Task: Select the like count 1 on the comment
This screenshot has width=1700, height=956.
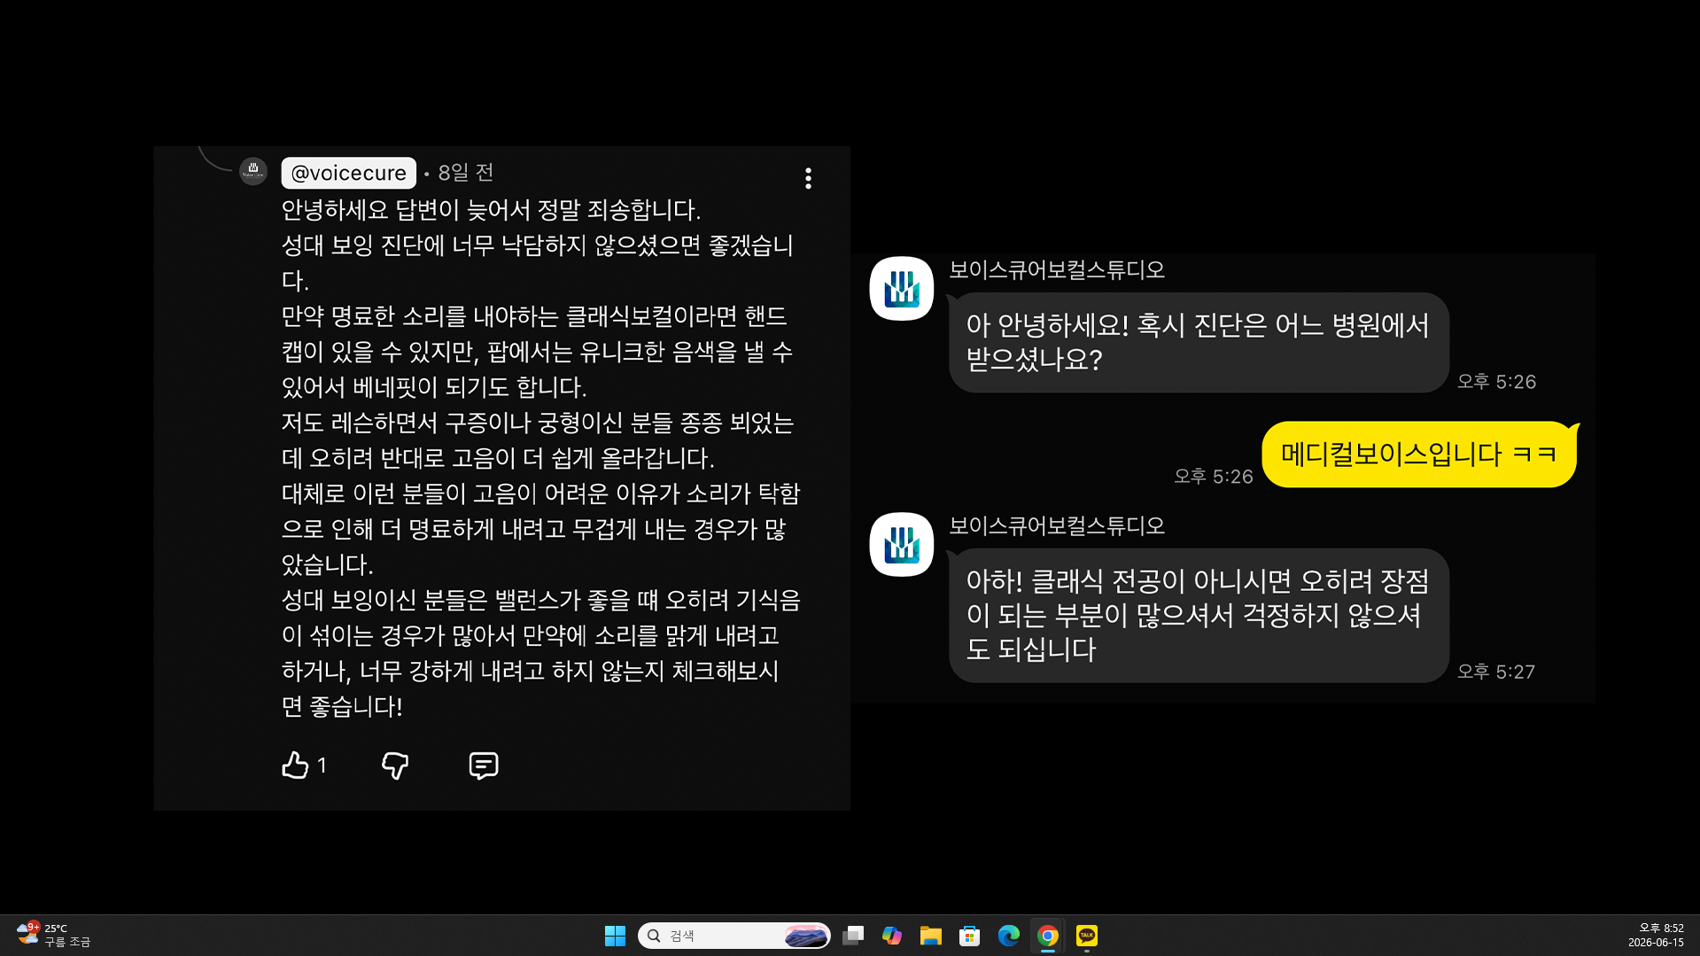Action: coord(322,766)
